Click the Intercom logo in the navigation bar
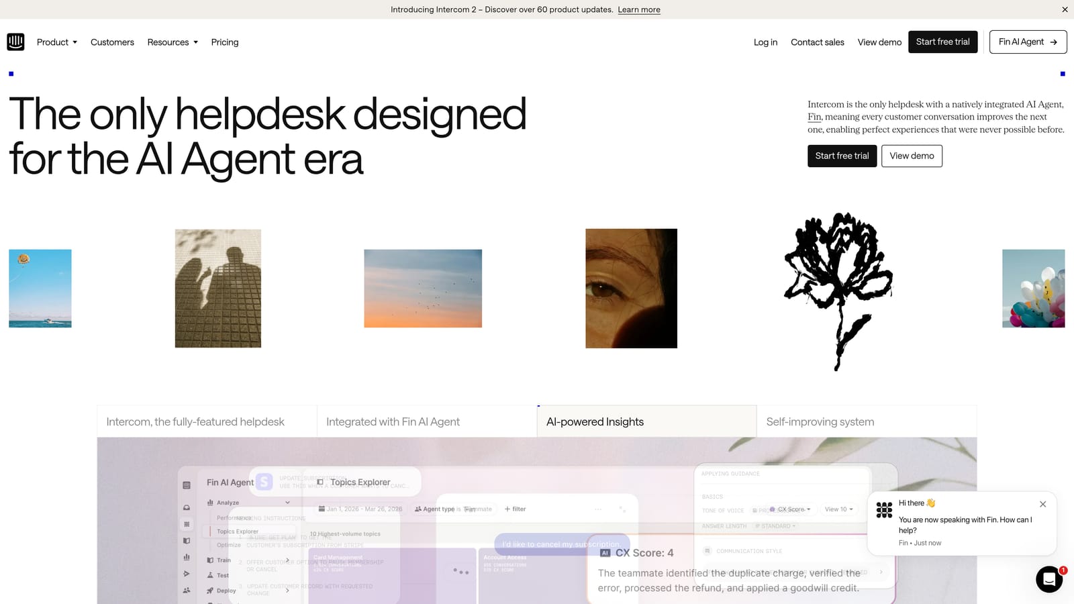Image resolution: width=1074 pixels, height=604 pixels. [x=15, y=42]
